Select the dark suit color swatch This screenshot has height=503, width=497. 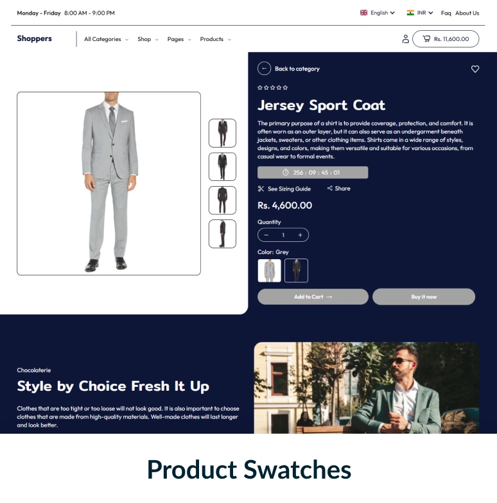296,271
